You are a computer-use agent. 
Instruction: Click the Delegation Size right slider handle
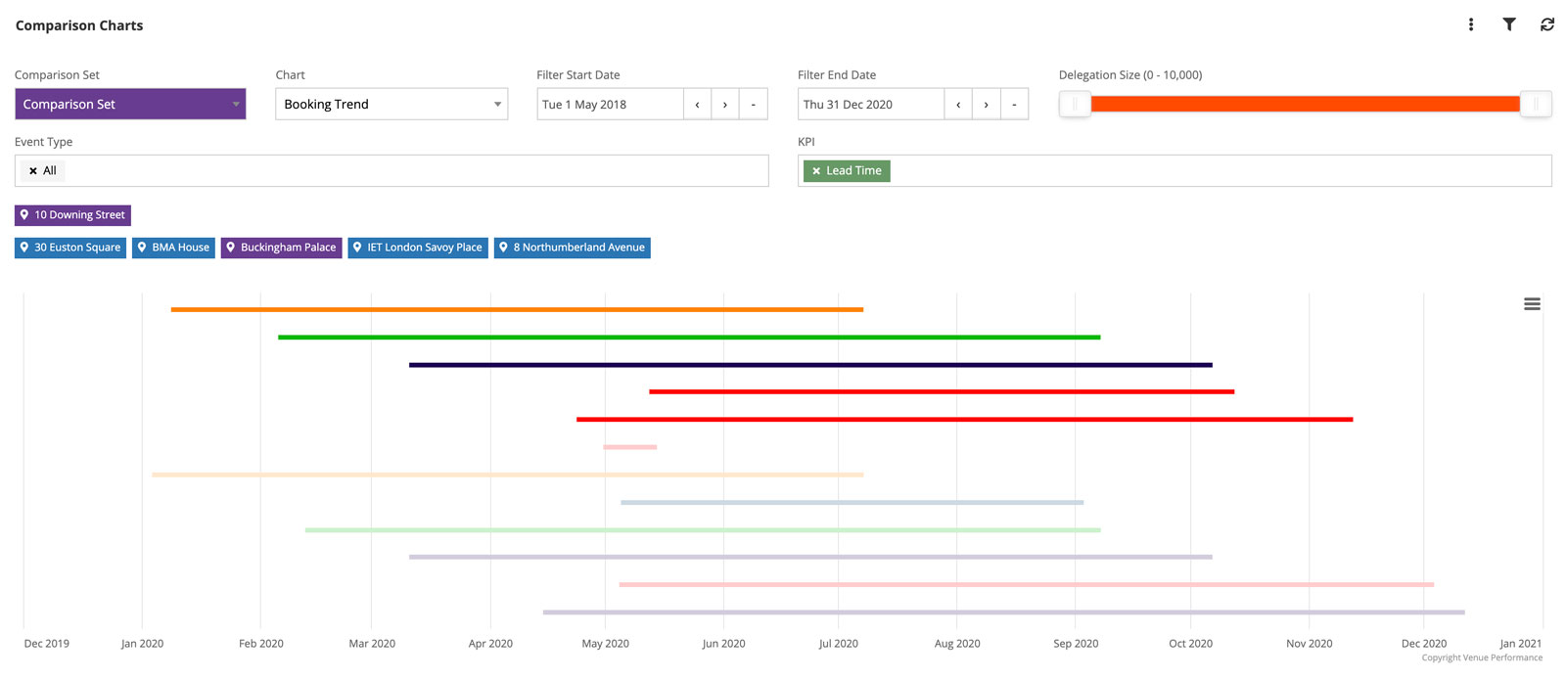1536,105
